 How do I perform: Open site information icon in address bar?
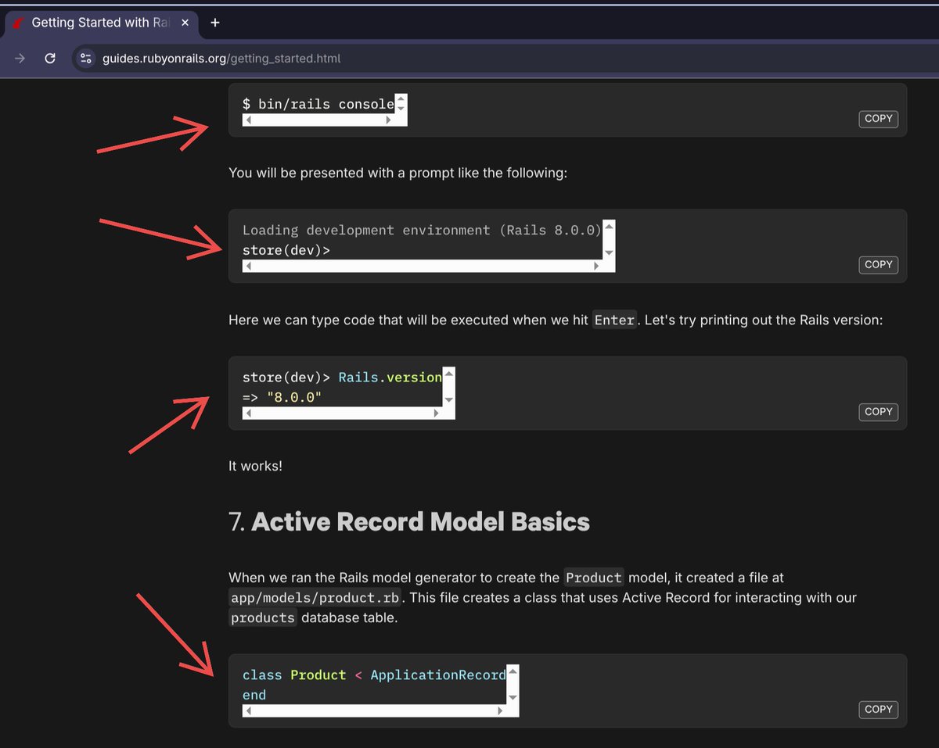85,58
